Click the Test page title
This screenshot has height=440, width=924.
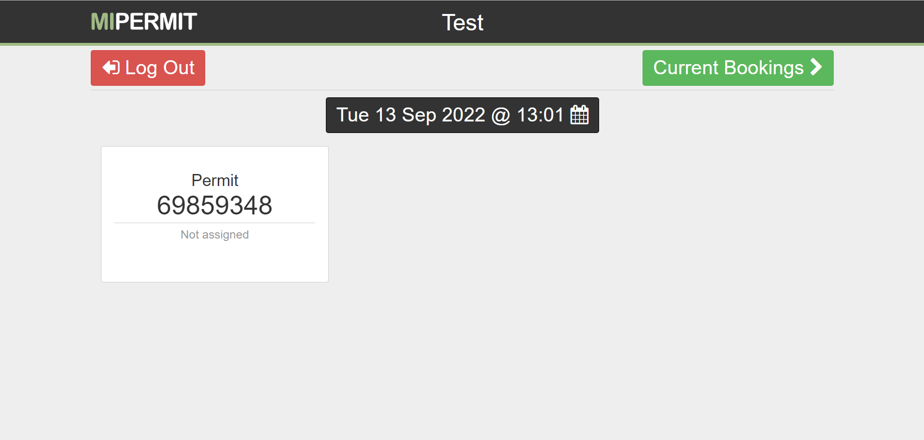462,22
